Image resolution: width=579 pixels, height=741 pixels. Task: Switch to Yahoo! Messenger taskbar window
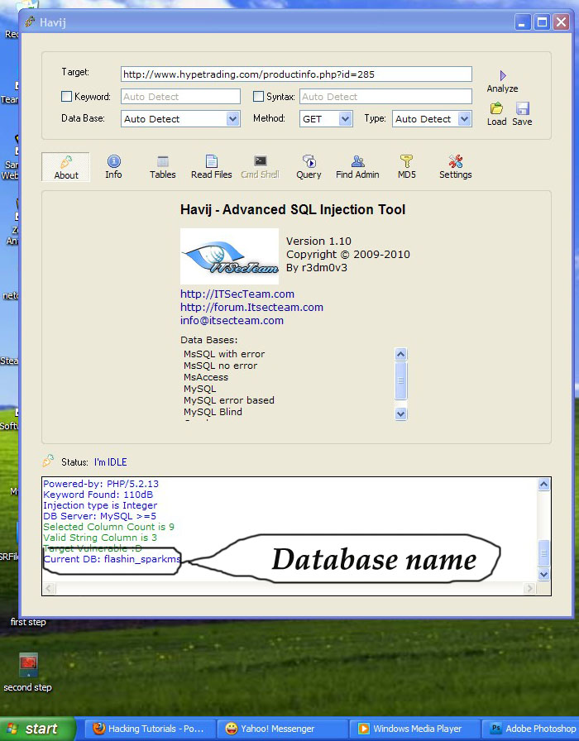[x=283, y=729]
